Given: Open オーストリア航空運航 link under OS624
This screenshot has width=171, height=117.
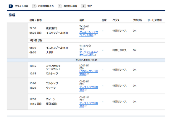Looking at the screenshot, I should point(89,89).
